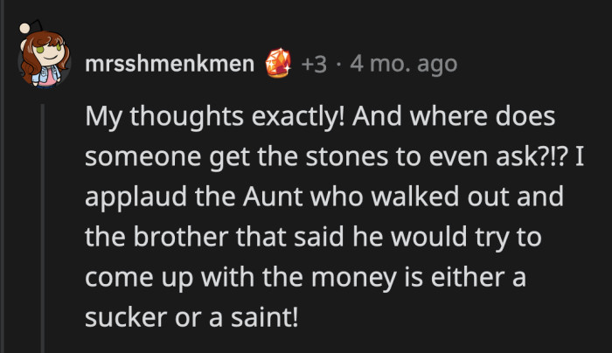Viewport: 612px width, 353px height.
Task: Open the mrsshmenkmen username profile link
Action: tap(170, 63)
